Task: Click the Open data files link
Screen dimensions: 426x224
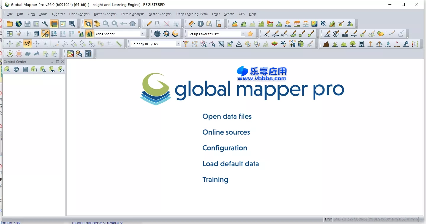Action: [x=227, y=116]
